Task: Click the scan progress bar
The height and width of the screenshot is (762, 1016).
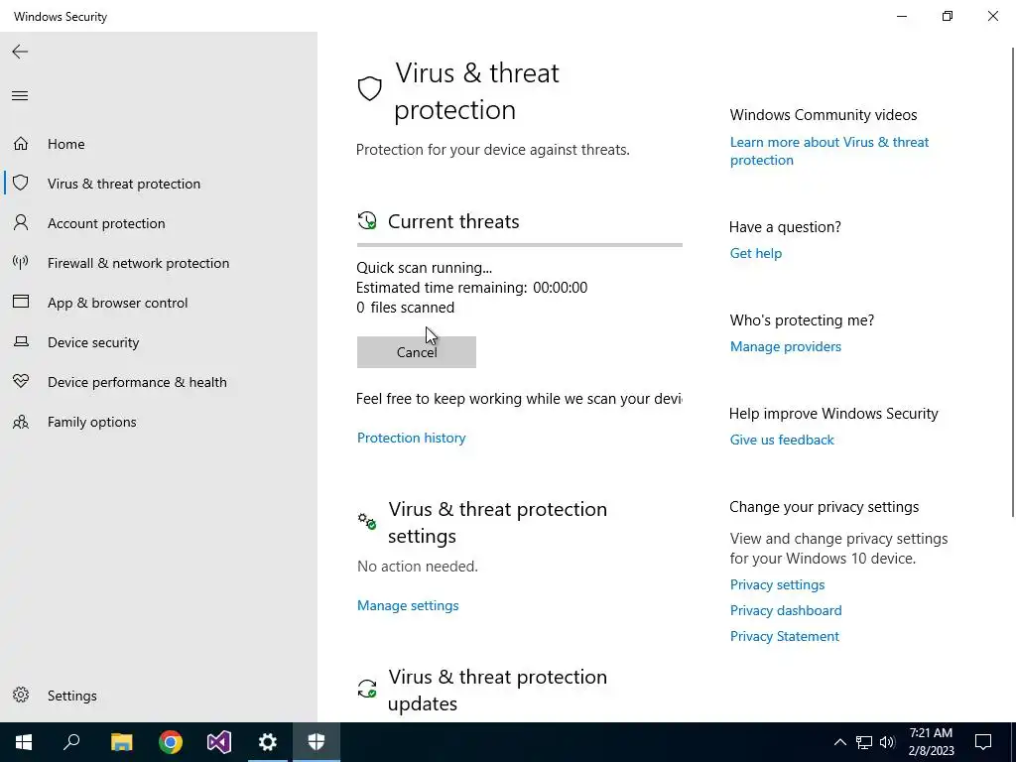Action: click(x=520, y=245)
